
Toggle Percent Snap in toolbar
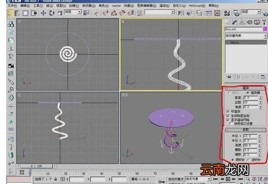pyautogui.click(x=122, y=13)
